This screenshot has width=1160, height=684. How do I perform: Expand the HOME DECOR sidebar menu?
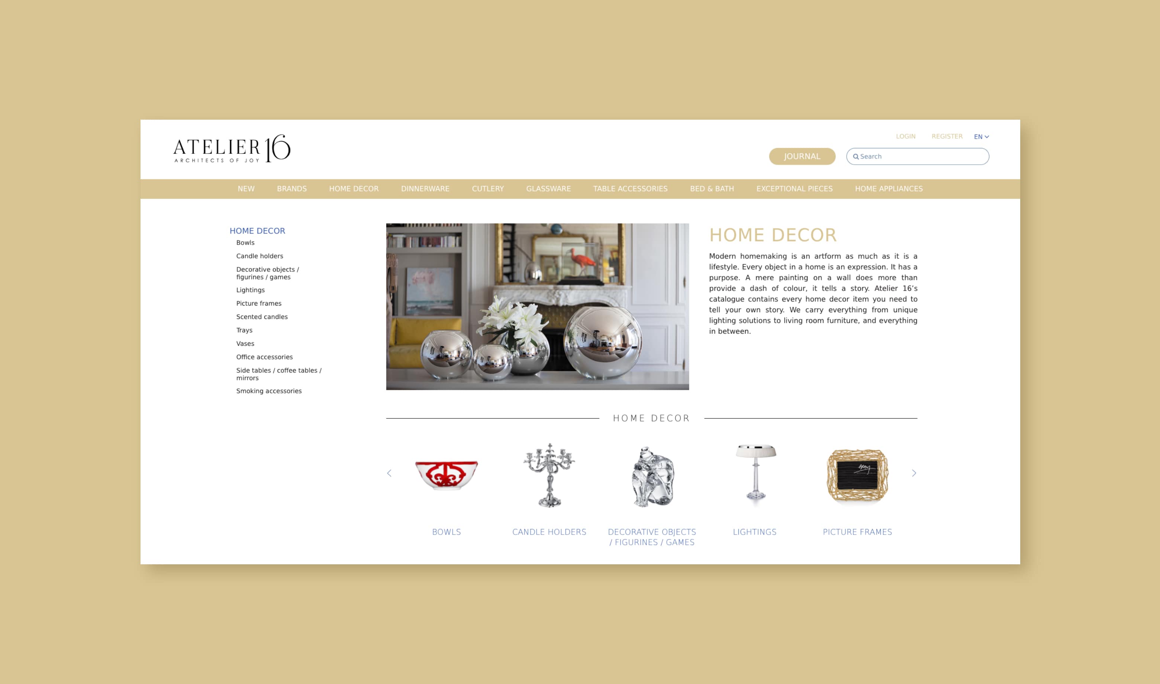257,230
